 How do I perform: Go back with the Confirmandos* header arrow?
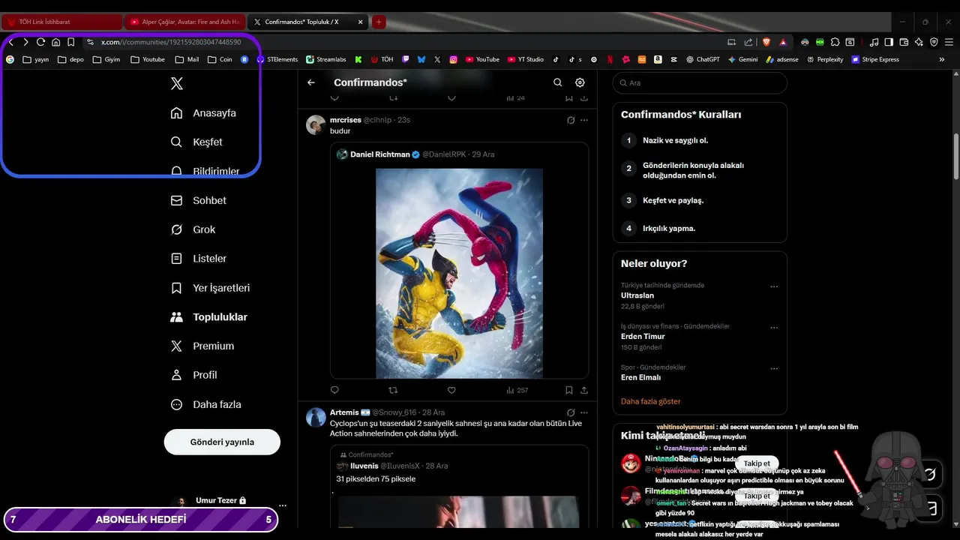pyautogui.click(x=311, y=82)
